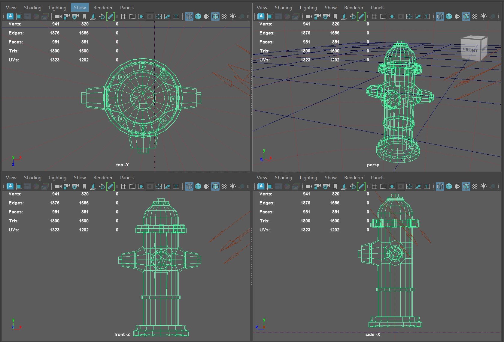Open Renderer menu in persp panel
The image size is (504, 342).
pos(354,7)
